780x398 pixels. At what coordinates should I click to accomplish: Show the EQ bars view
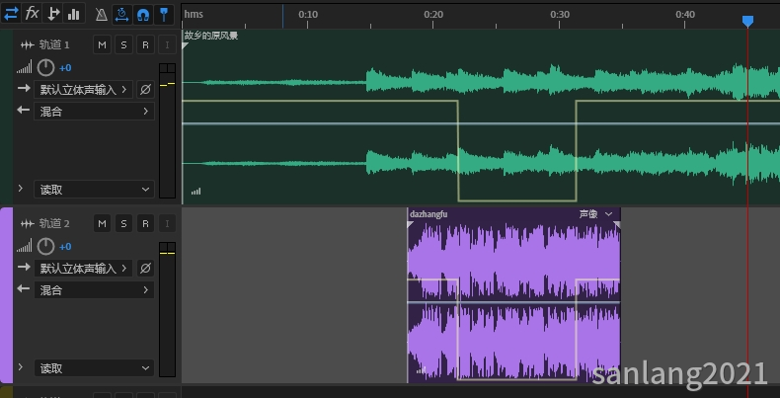point(73,14)
